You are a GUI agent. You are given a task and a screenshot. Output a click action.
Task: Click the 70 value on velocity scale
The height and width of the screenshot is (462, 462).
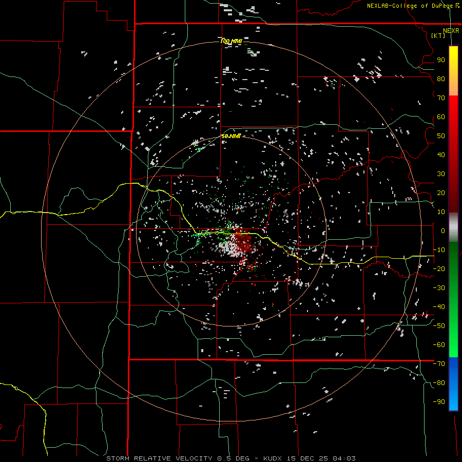click(441, 98)
